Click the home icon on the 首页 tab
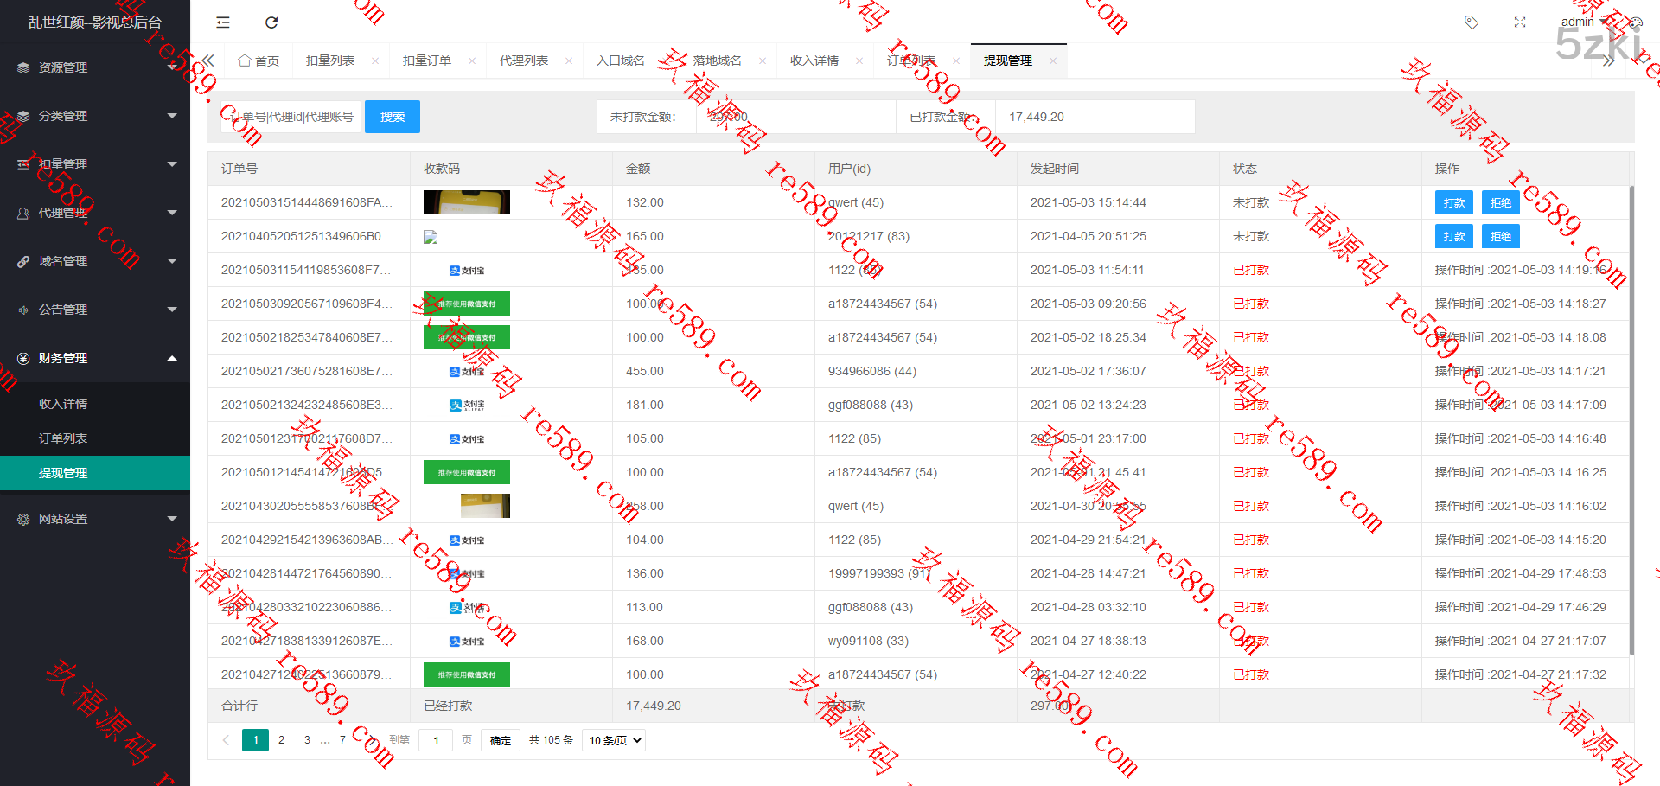Viewport: 1660px width, 786px height. pyautogui.click(x=245, y=61)
